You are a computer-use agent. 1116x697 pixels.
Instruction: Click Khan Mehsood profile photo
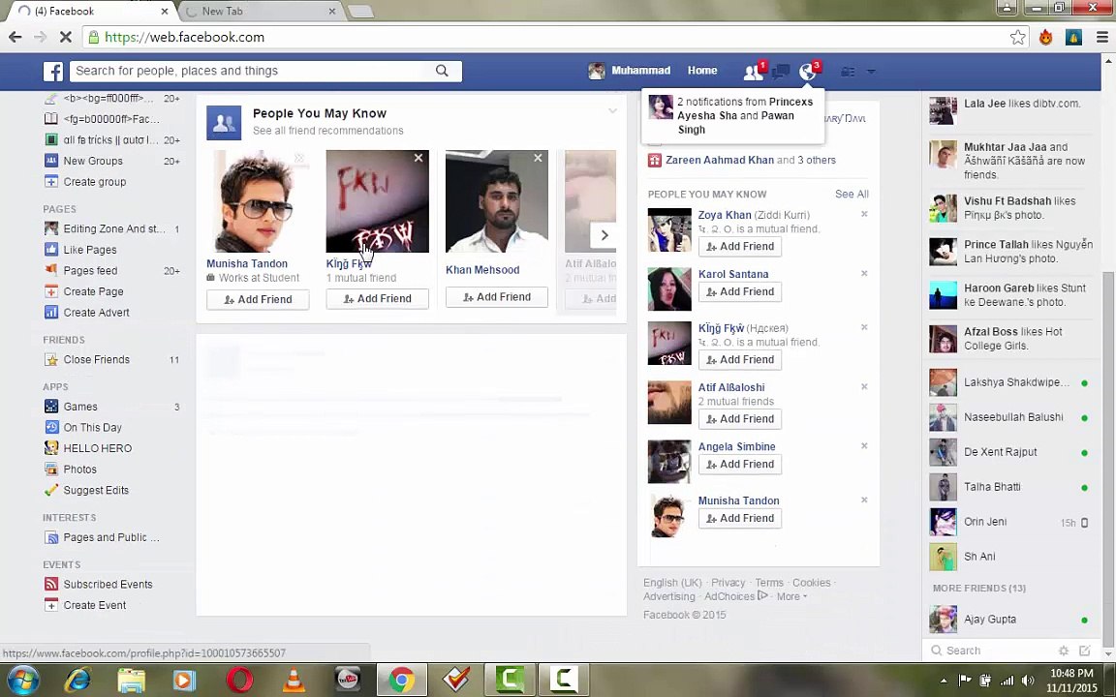[497, 201]
